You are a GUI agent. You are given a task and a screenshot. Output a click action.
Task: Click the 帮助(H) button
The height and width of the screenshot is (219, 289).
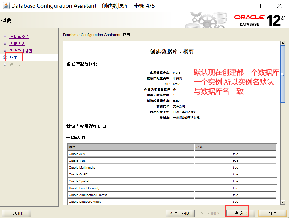(17, 213)
